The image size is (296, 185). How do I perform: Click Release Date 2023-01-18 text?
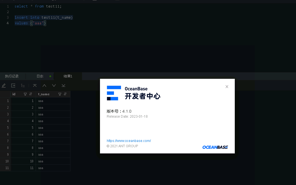127,117
